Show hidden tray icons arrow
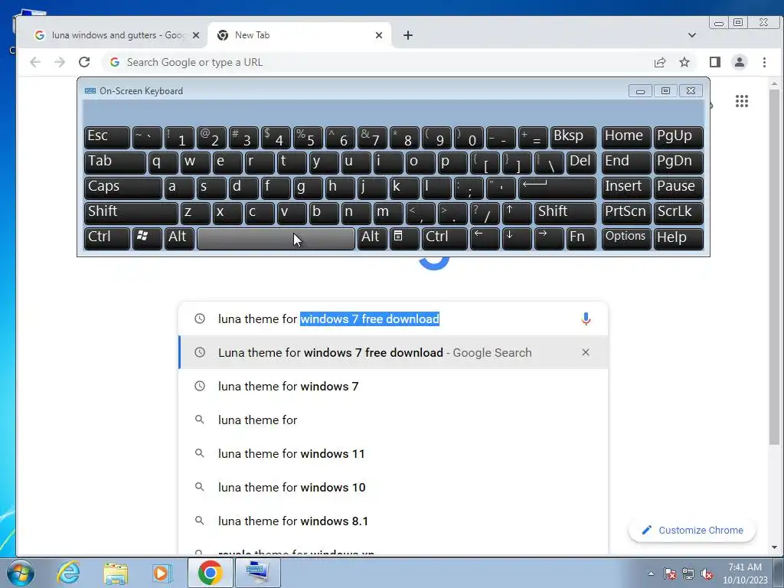This screenshot has width=784, height=588. pyautogui.click(x=651, y=574)
